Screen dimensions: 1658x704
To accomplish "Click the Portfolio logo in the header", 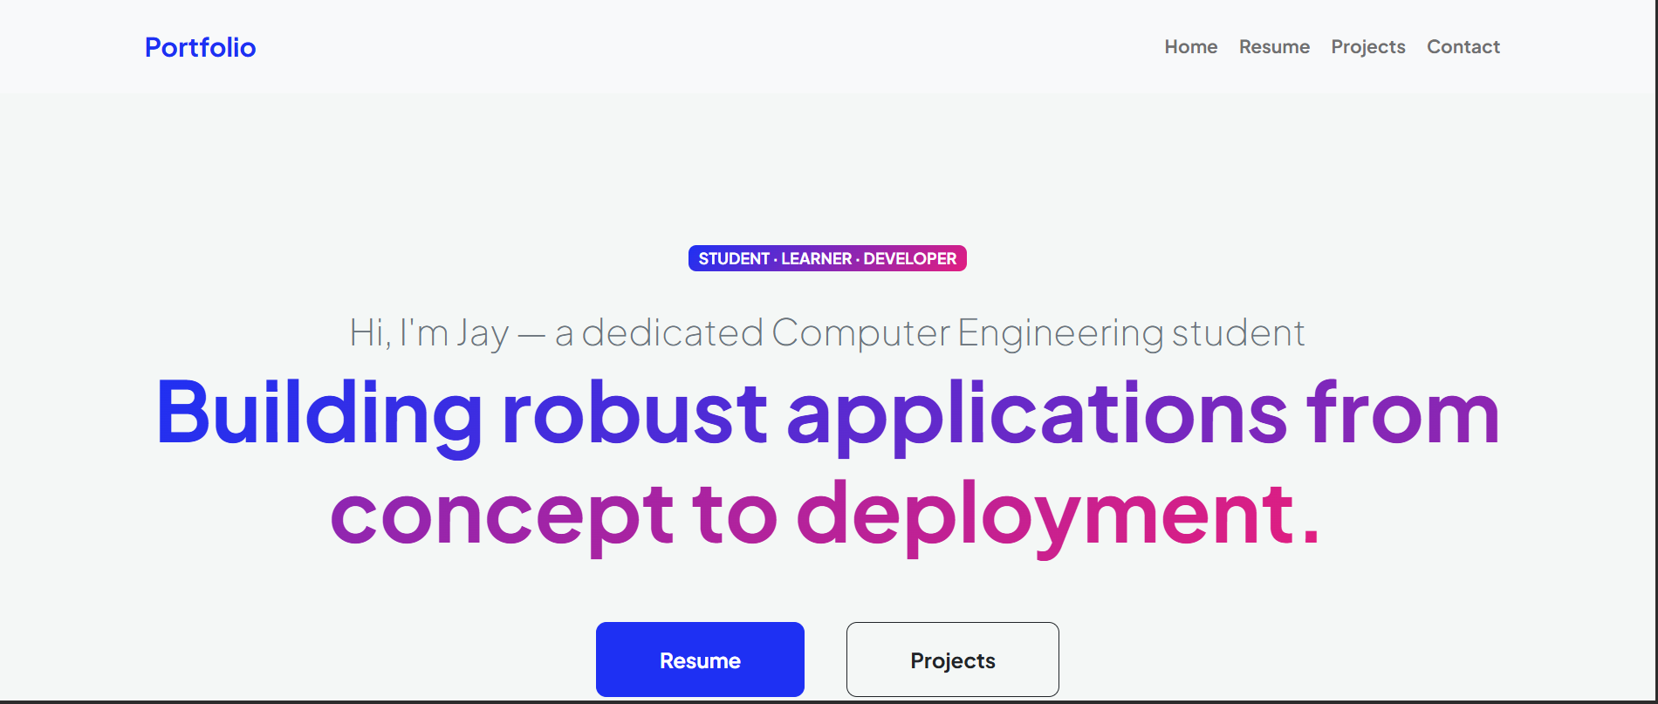I will pos(200,47).
